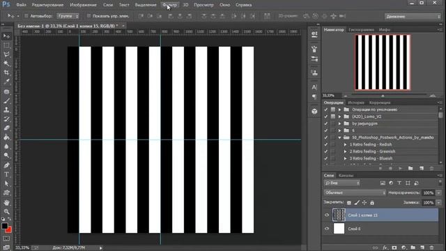
Task: Uncheck 1 Retro feeling - Redish action
Action: point(326,144)
